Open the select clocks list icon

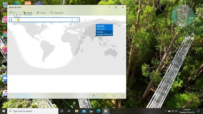pyautogui.click(x=104, y=96)
